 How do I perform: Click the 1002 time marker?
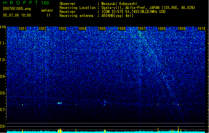click(x=42, y=28)
